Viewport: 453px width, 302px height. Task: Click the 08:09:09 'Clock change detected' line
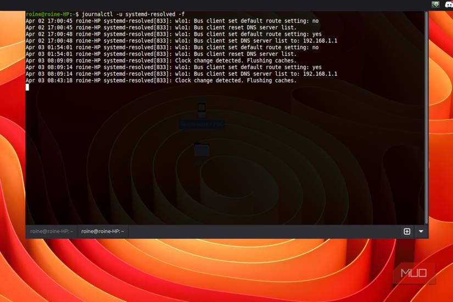click(x=161, y=61)
